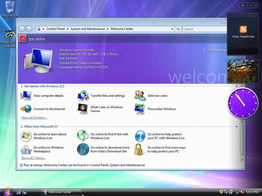Image resolution: width=262 pixels, height=196 pixels.
Task: Click the find it fast magnifier globe icon
Action: (x=83, y=136)
